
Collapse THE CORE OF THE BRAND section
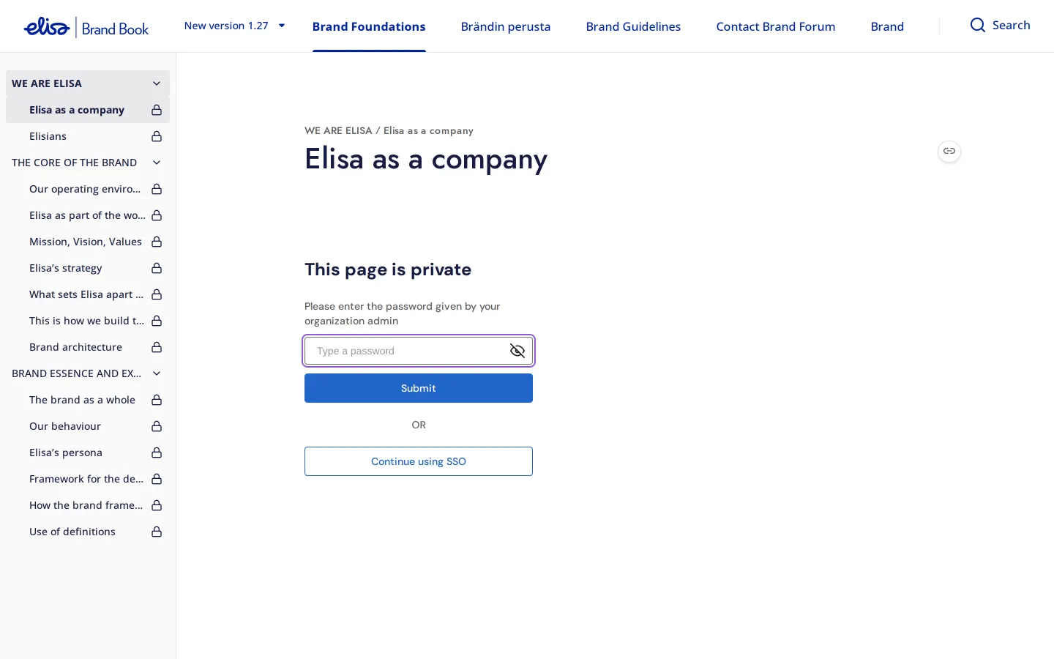pyautogui.click(x=157, y=163)
